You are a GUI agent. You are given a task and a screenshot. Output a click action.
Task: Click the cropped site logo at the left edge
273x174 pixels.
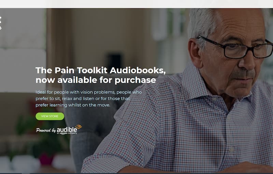click(x=1, y=23)
